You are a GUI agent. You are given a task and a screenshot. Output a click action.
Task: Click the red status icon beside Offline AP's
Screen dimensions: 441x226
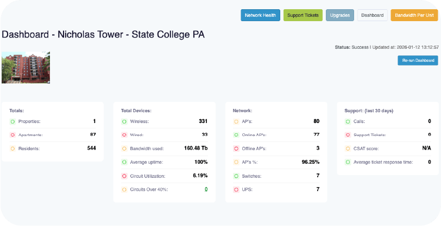pyautogui.click(x=236, y=148)
